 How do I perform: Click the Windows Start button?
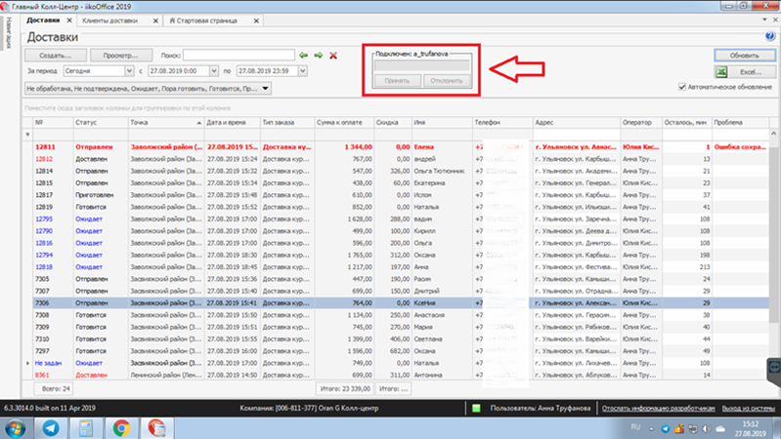tap(15, 426)
